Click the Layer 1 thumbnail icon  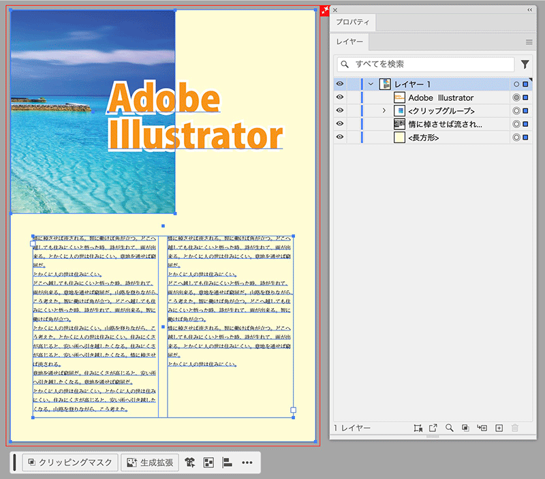click(x=385, y=84)
